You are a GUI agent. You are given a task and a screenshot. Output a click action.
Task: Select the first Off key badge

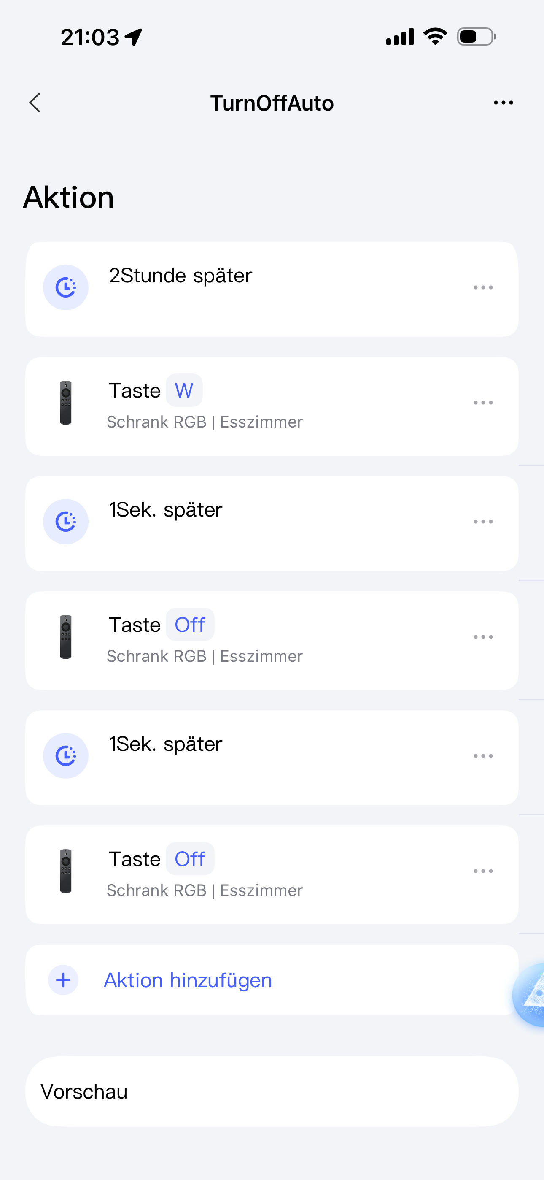pos(190,625)
